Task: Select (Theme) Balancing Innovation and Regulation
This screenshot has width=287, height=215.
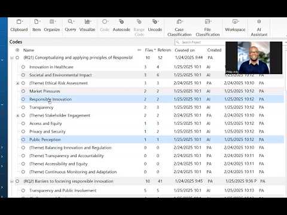Action: (x=71, y=148)
